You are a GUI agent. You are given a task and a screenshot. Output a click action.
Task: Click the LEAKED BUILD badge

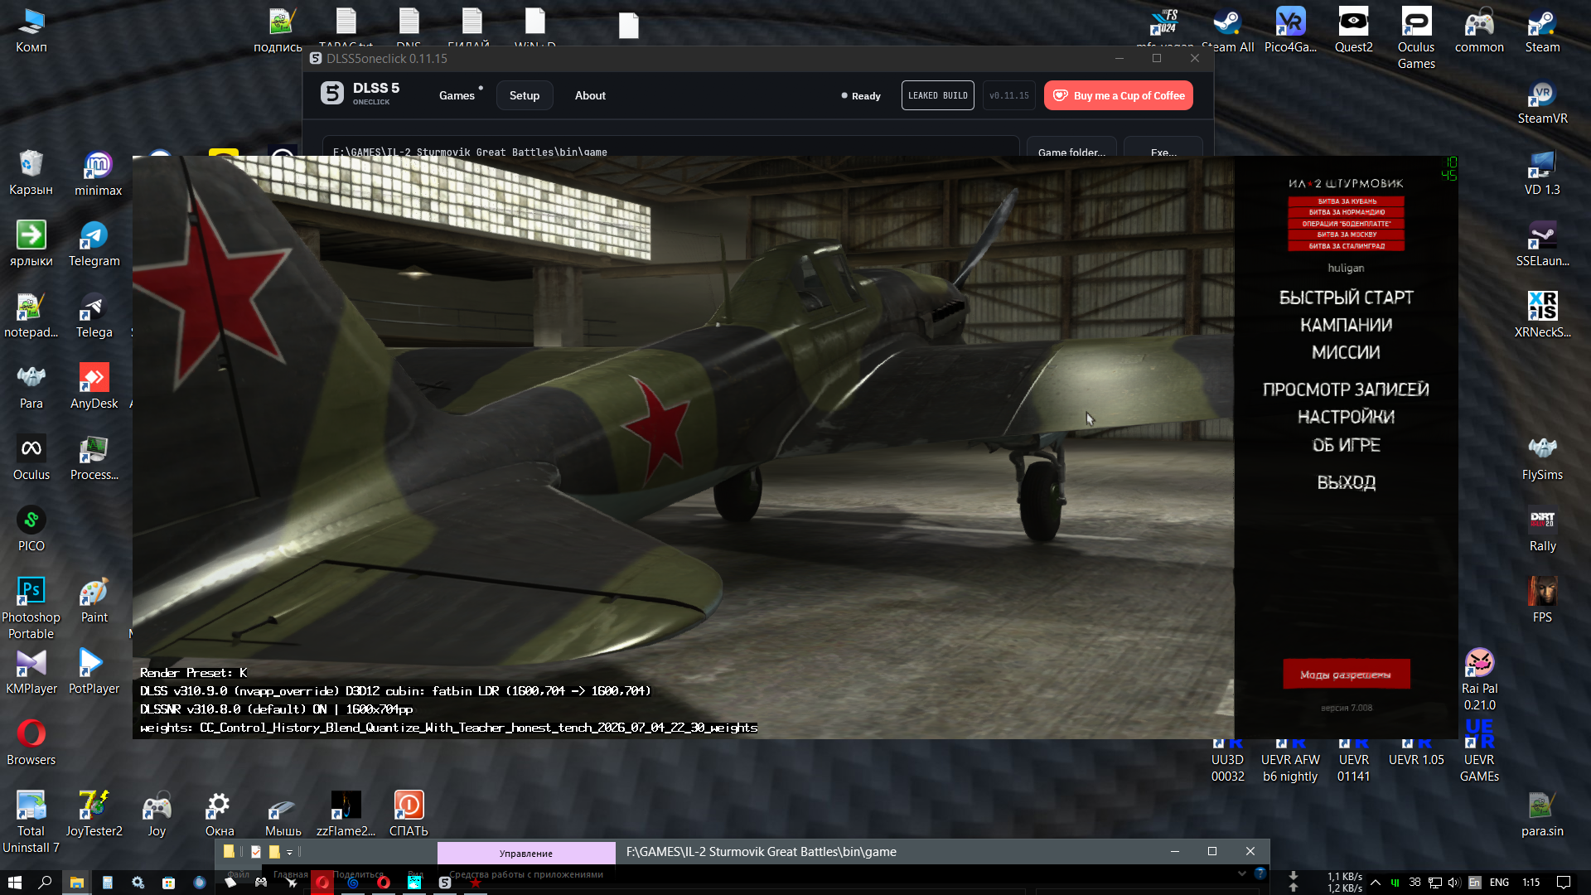click(x=938, y=95)
